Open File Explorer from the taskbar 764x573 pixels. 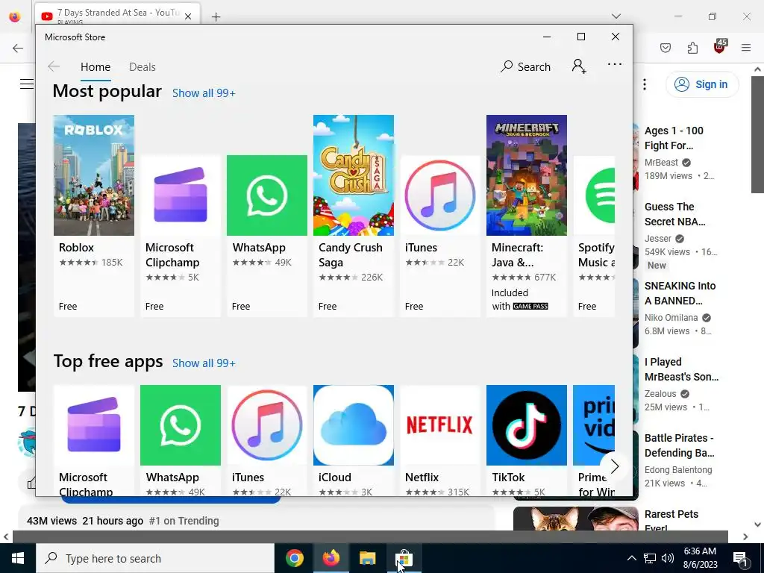pyautogui.click(x=367, y=558)
